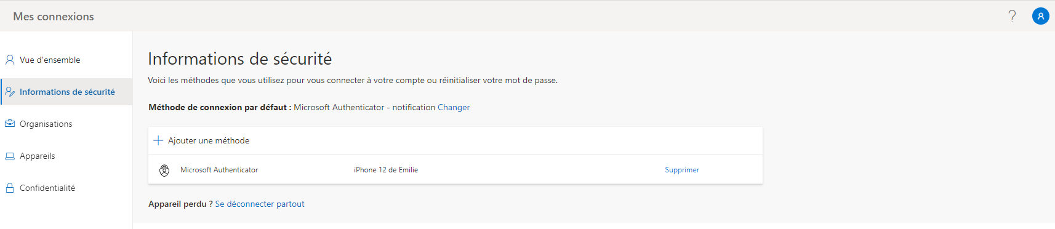Select Informations de sécurité menu item
Screen dimensions: 1055x229
pyautogui.click(x=66, y=92)
